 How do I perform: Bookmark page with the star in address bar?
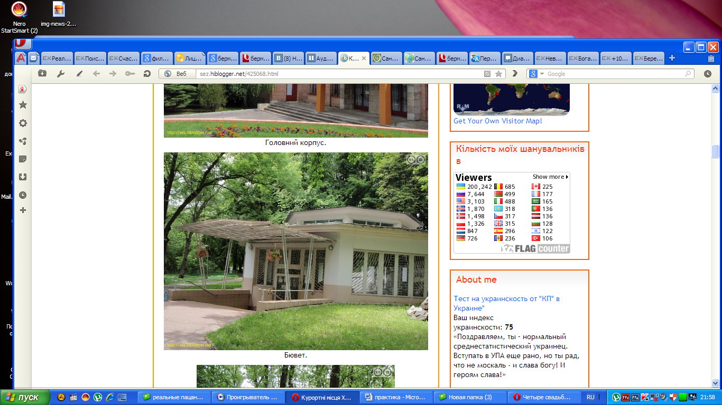click(x=498, y=74)
